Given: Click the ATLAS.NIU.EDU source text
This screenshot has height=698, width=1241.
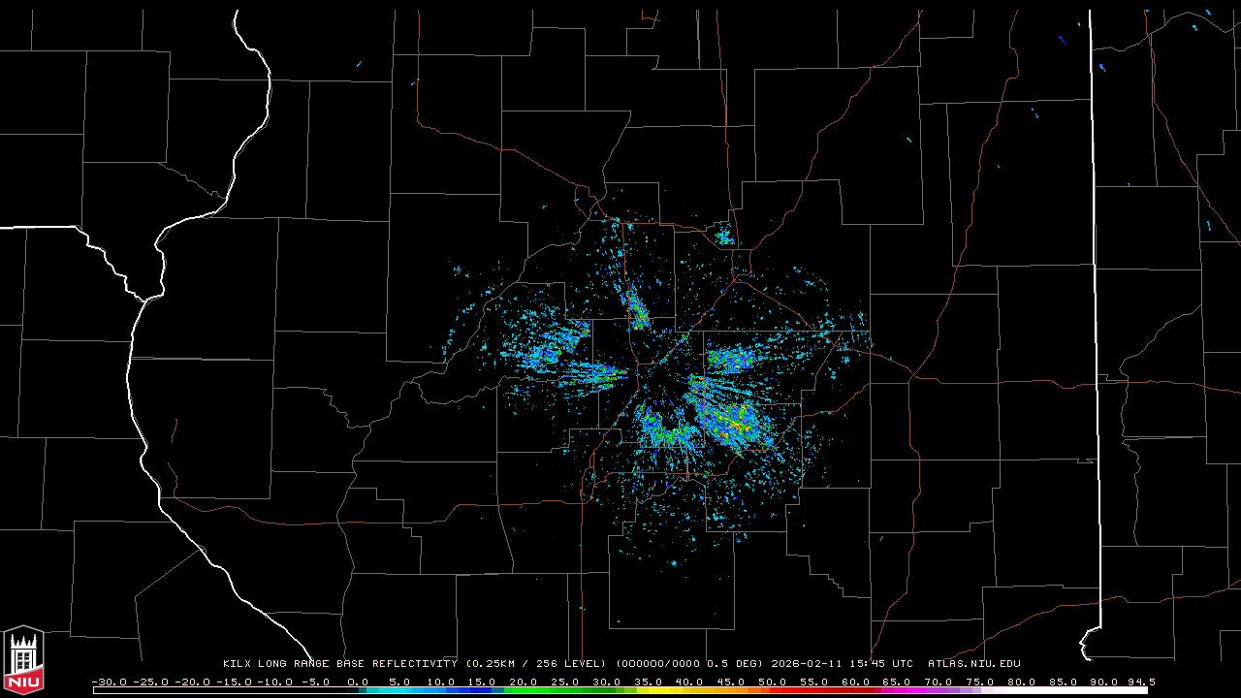Looking at the screenshot, I should coord(974,664).
